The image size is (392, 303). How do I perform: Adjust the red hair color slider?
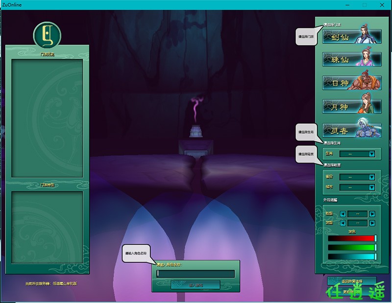click(x=352, y=238)
